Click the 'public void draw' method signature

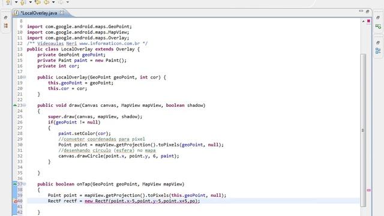[121, 106]
